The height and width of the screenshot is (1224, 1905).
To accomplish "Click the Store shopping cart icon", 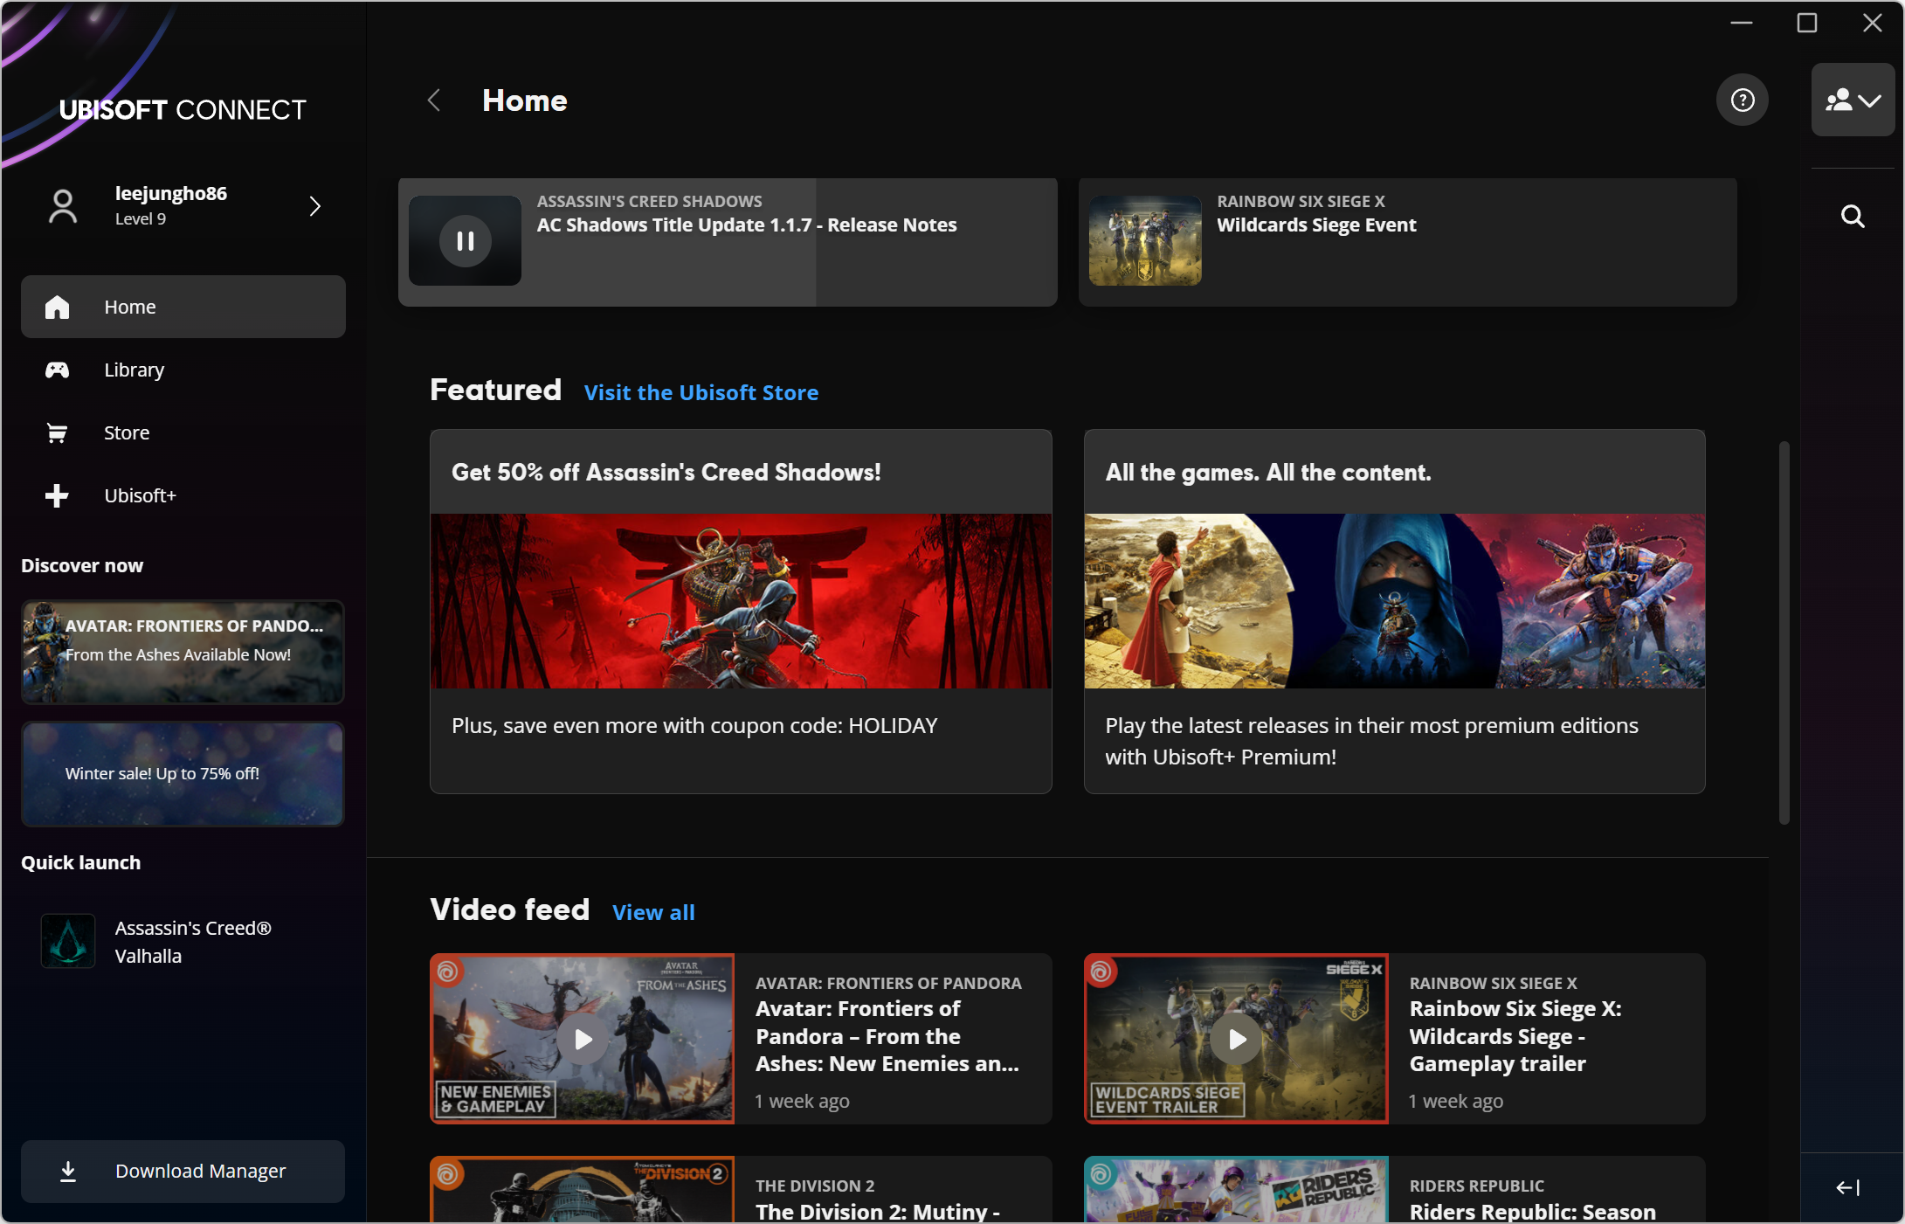I will tap(58, 432).
